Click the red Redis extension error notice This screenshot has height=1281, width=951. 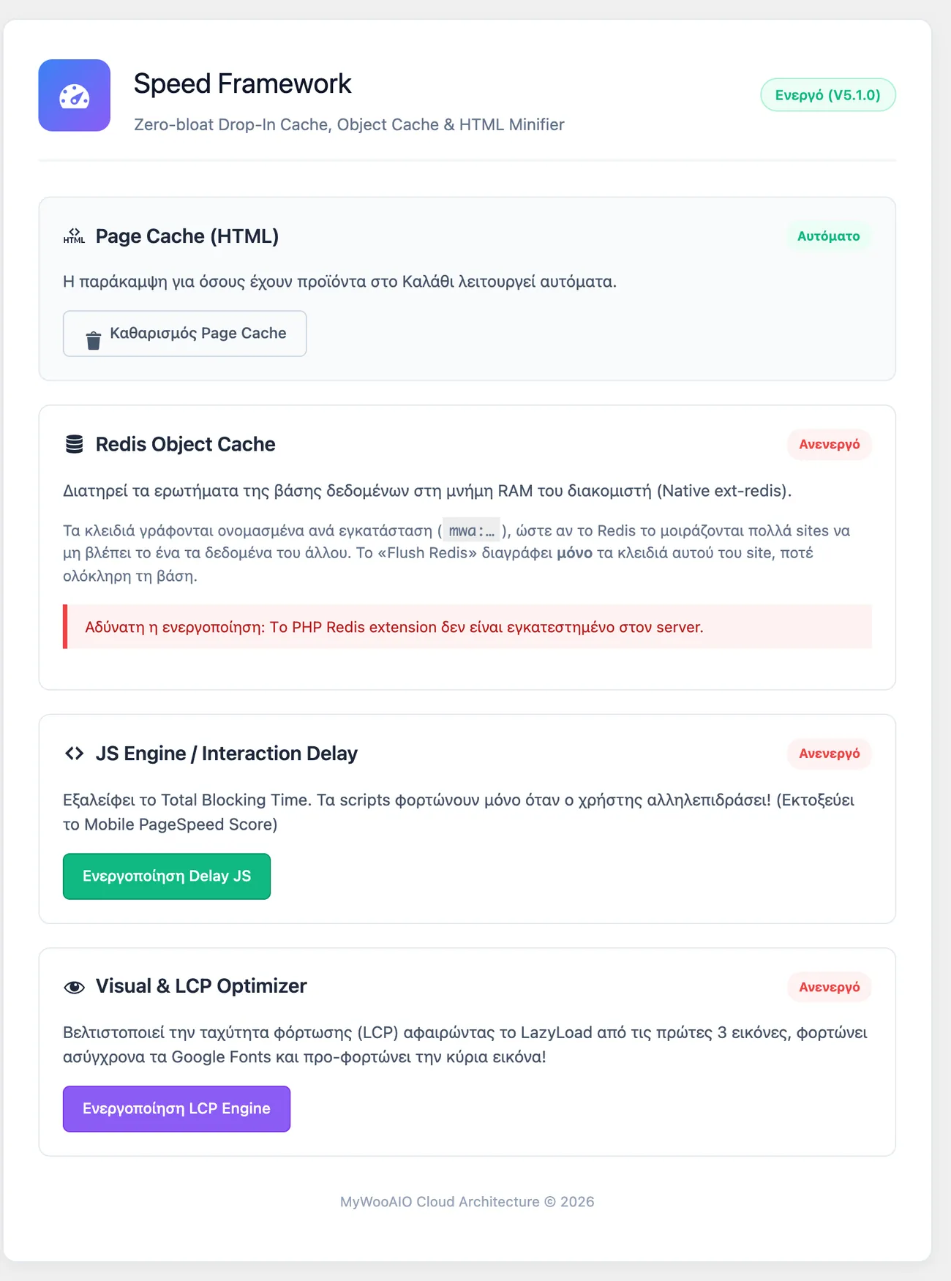tap(467, 627)
